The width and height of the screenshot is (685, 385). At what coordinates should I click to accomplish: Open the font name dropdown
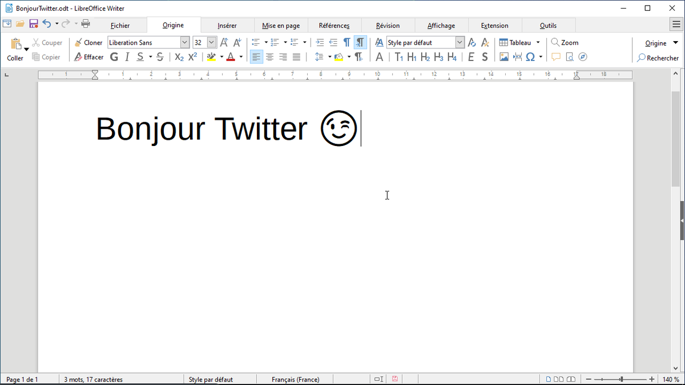[184, 43]
